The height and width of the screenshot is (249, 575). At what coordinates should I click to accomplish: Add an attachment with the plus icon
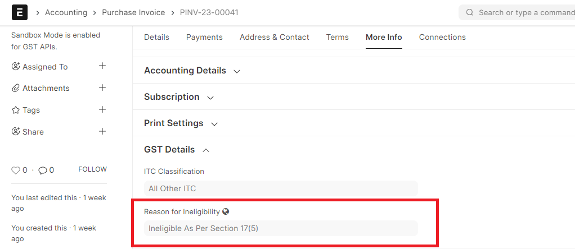tap(102, 87)
